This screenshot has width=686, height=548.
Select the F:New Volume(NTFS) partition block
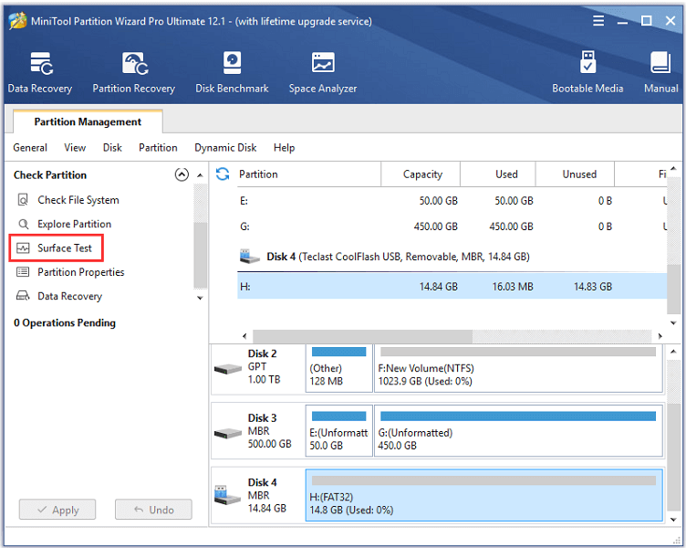tap(518, 368)
